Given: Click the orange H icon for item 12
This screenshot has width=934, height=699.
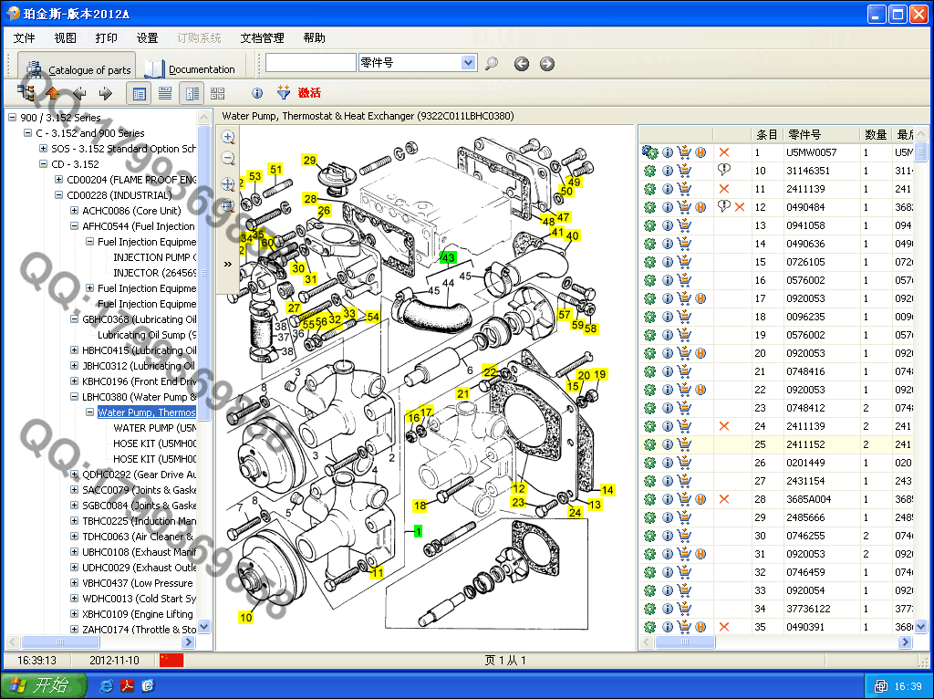Looking at the screenshot, I should 700,207.
